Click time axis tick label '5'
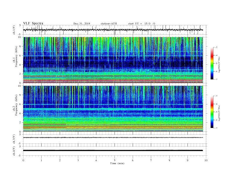This screenshot has height=180, width=232. 115,160
